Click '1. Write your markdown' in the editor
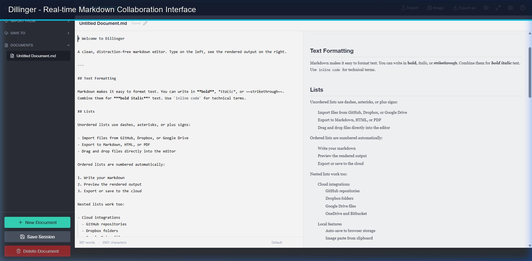 tap(101, 178)
